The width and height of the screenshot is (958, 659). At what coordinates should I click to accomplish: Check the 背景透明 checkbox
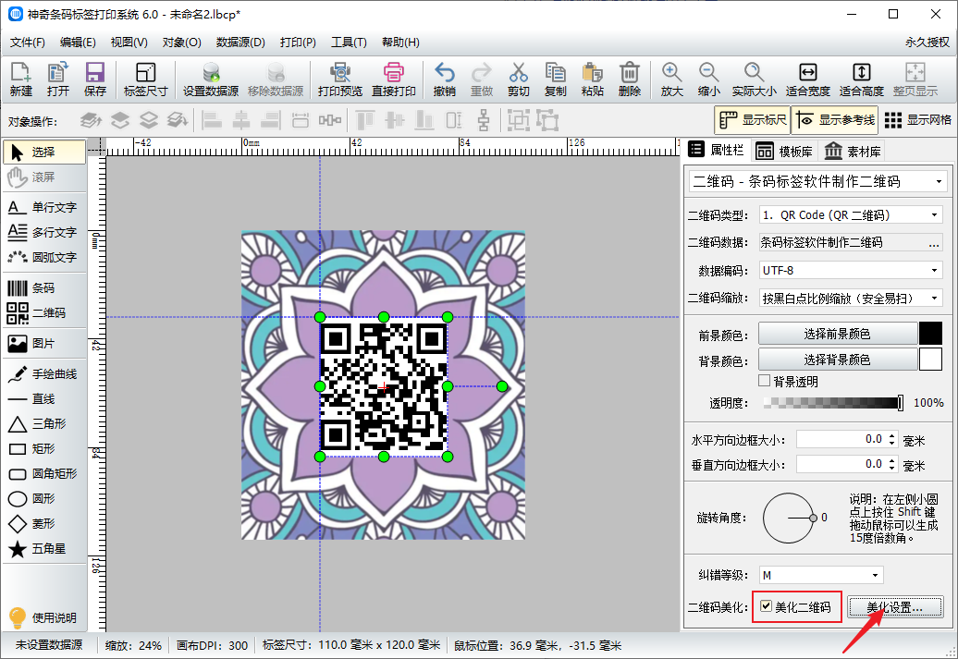click(765, 381)
